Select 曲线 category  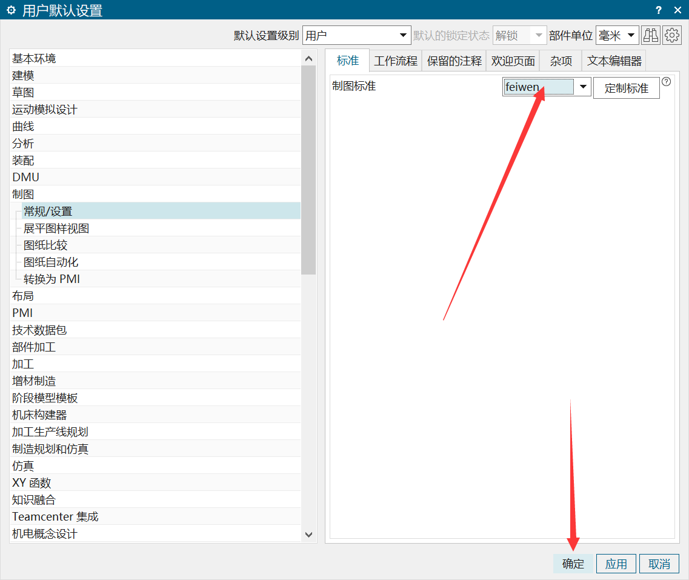(156, 127)
